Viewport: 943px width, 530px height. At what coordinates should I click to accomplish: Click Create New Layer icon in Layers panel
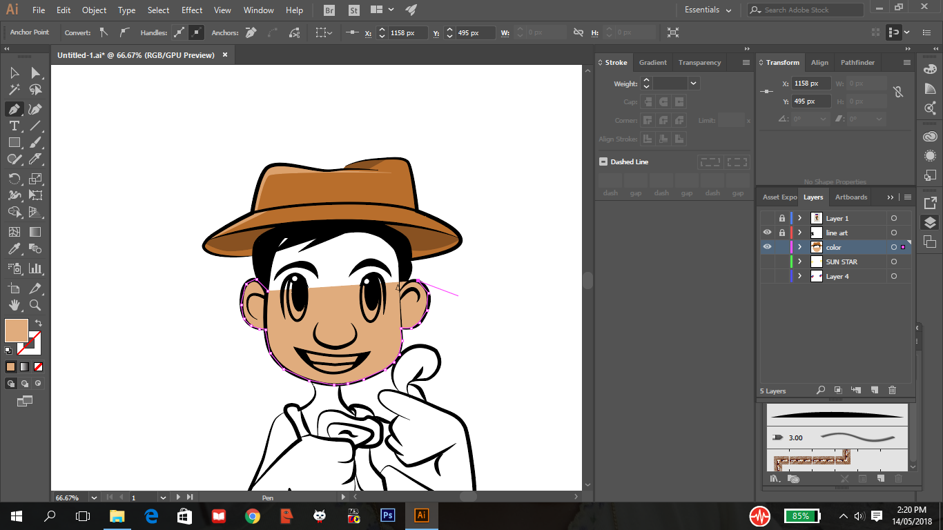874,391
